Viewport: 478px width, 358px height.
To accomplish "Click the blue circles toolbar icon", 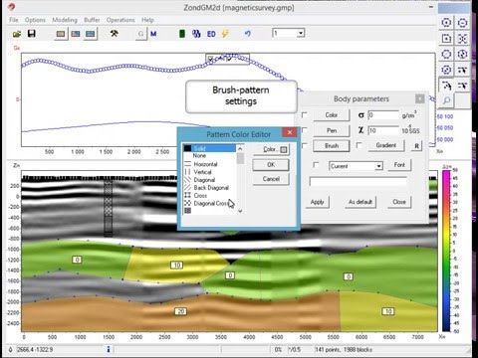I will (196, 34).
